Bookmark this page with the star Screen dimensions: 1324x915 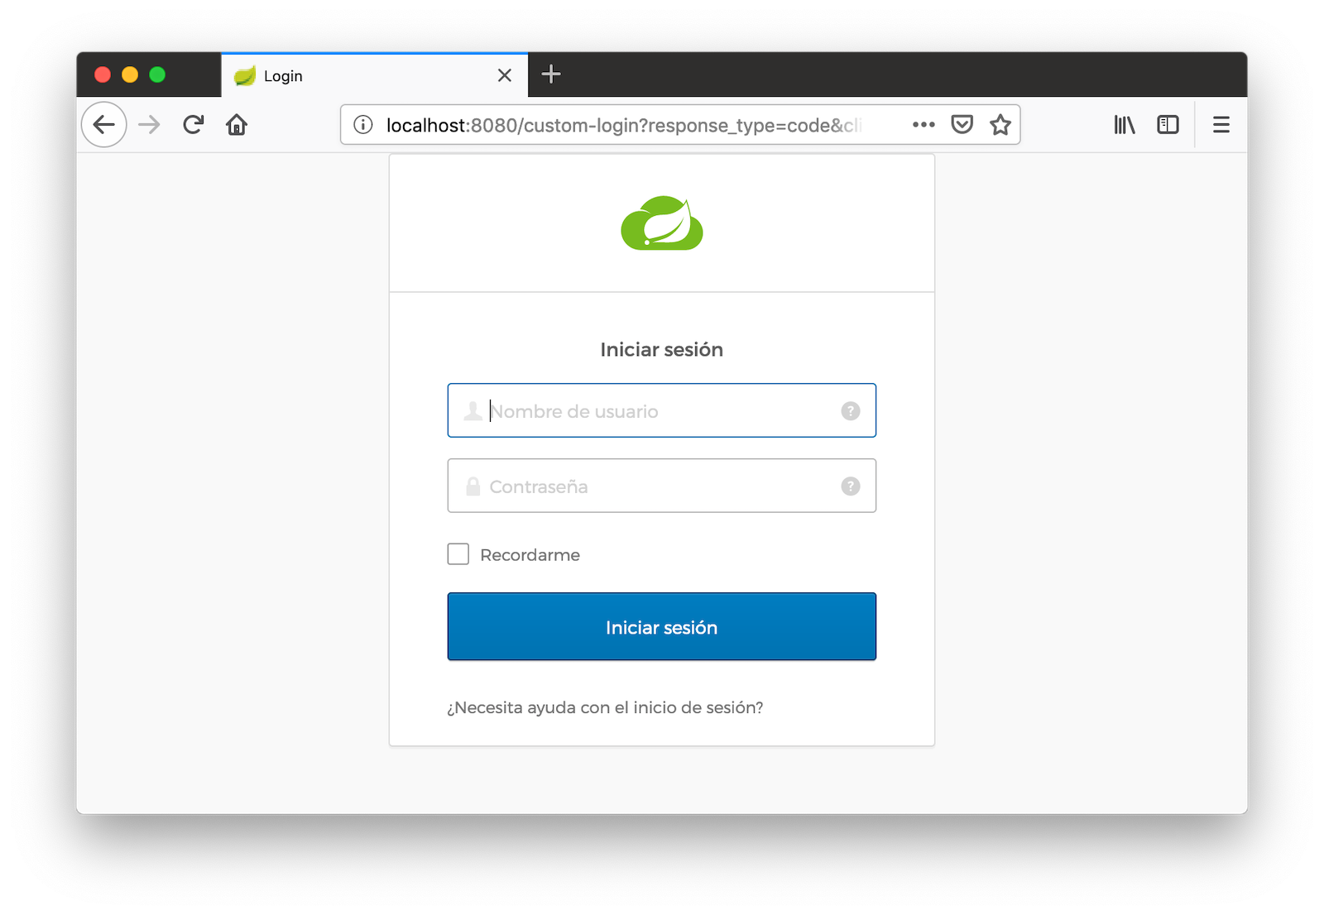pyautogui.click(x=1000, y=125)
